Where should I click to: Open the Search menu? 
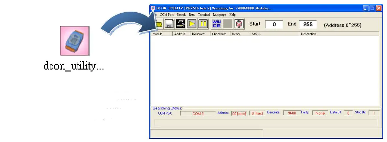coord(181,15)
